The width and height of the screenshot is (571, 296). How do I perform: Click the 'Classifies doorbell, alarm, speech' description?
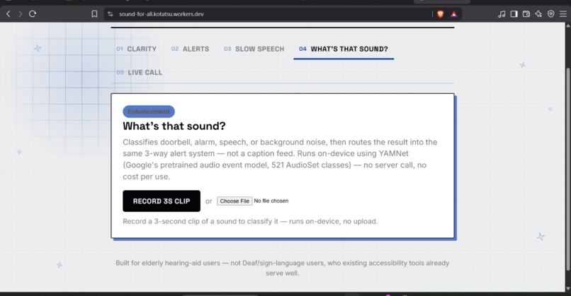280,159
